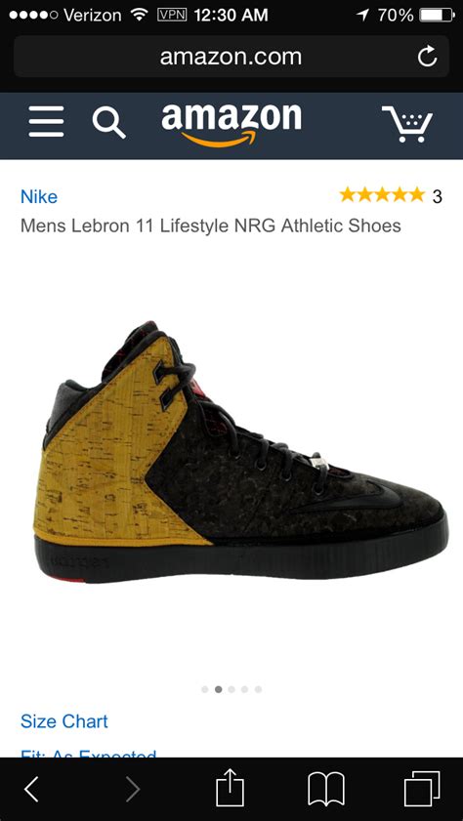
Task: Select the first image pagination dot
Action: click(x=205, y=689)
